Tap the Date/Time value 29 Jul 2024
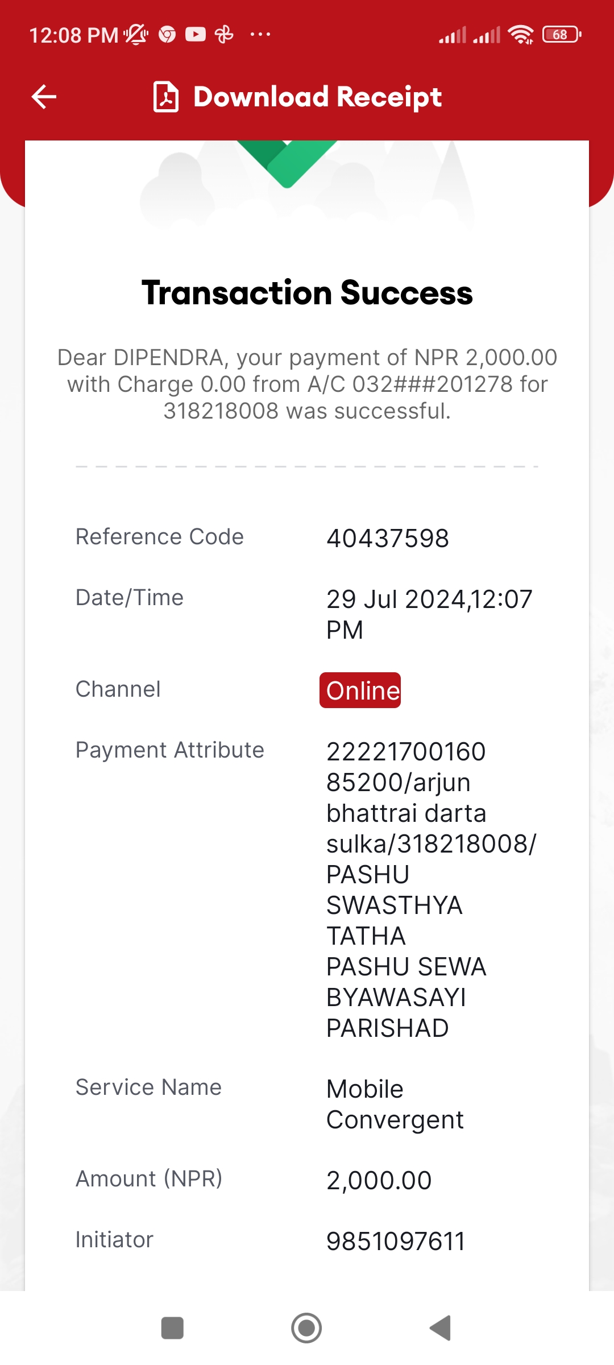 [x=429, y=614]
